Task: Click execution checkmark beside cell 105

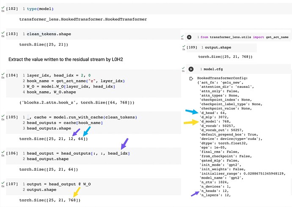Action: pyautogui.click(x=3, y=116)
